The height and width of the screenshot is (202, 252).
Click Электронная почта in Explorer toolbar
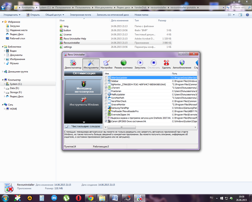(81, 15)
